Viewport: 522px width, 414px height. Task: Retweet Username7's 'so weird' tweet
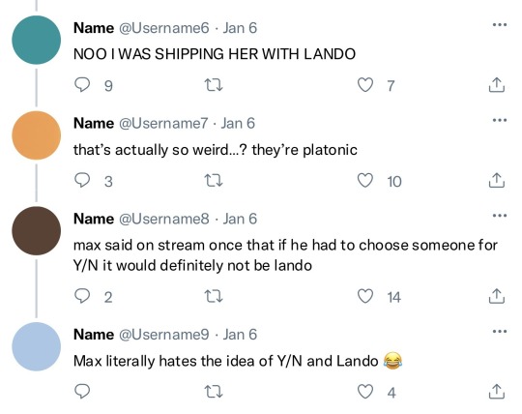(x=213, y=181)
